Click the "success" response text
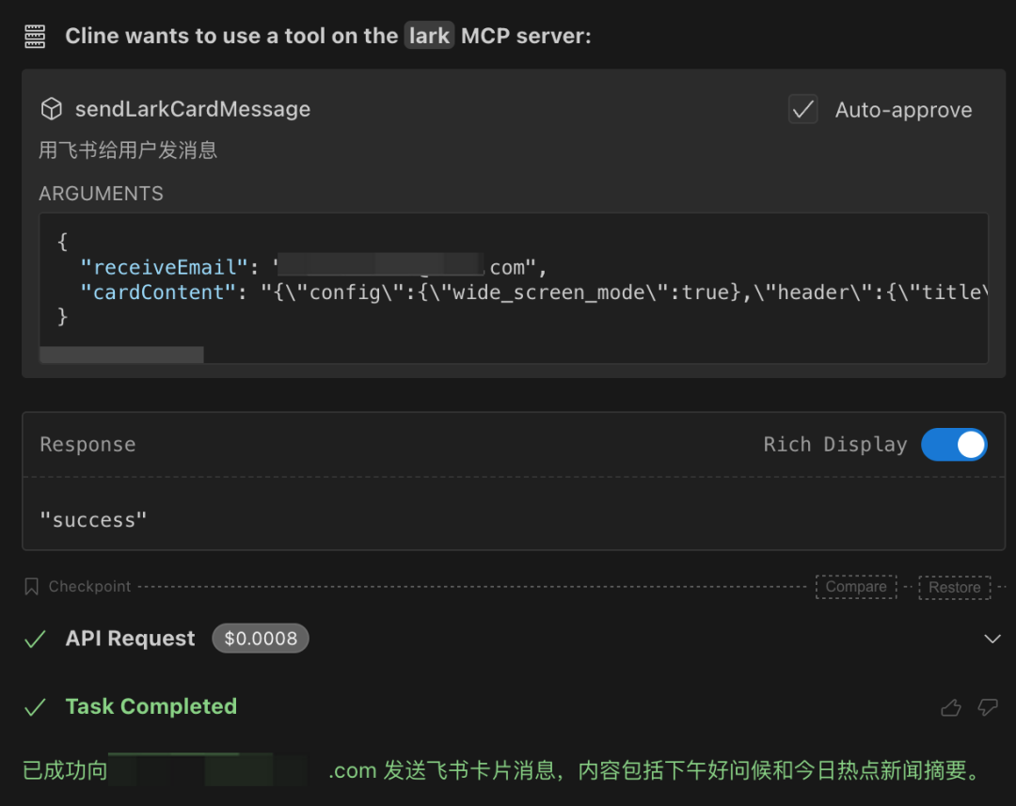This screenshot has height=806, width=1016. 93,520
